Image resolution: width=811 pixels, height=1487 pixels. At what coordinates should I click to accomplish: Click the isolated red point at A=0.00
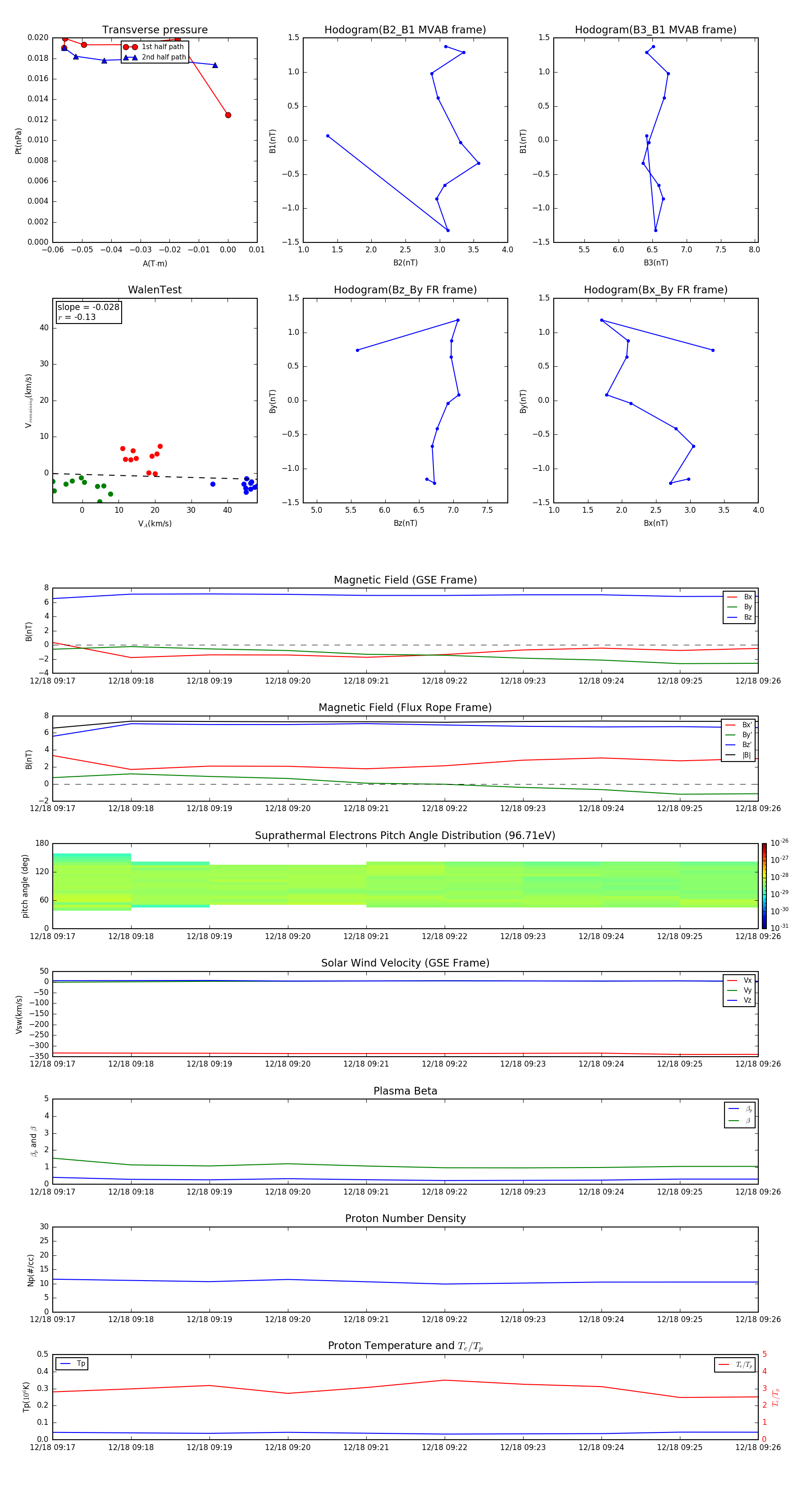228,115
